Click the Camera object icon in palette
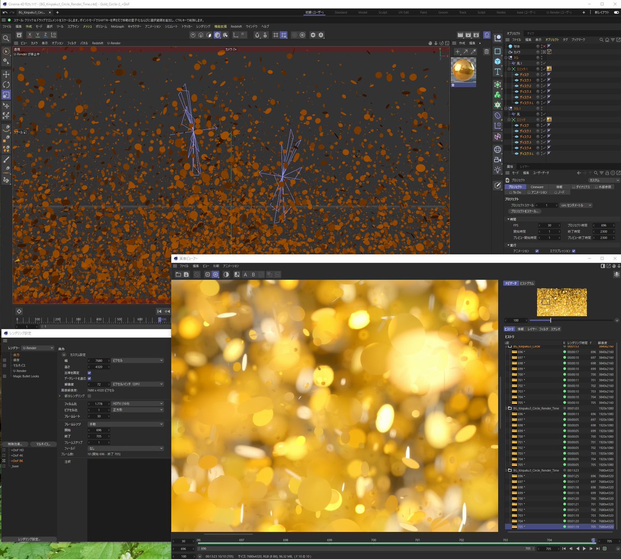 497,160
